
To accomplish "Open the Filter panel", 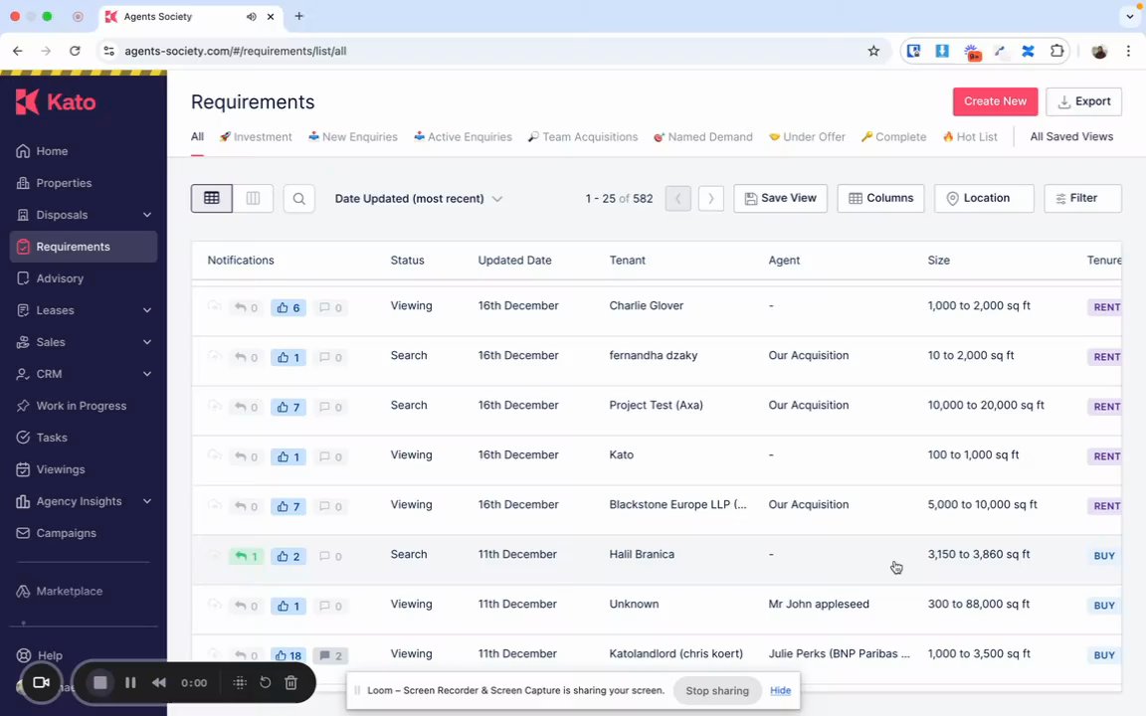I will pos(1082,198).
